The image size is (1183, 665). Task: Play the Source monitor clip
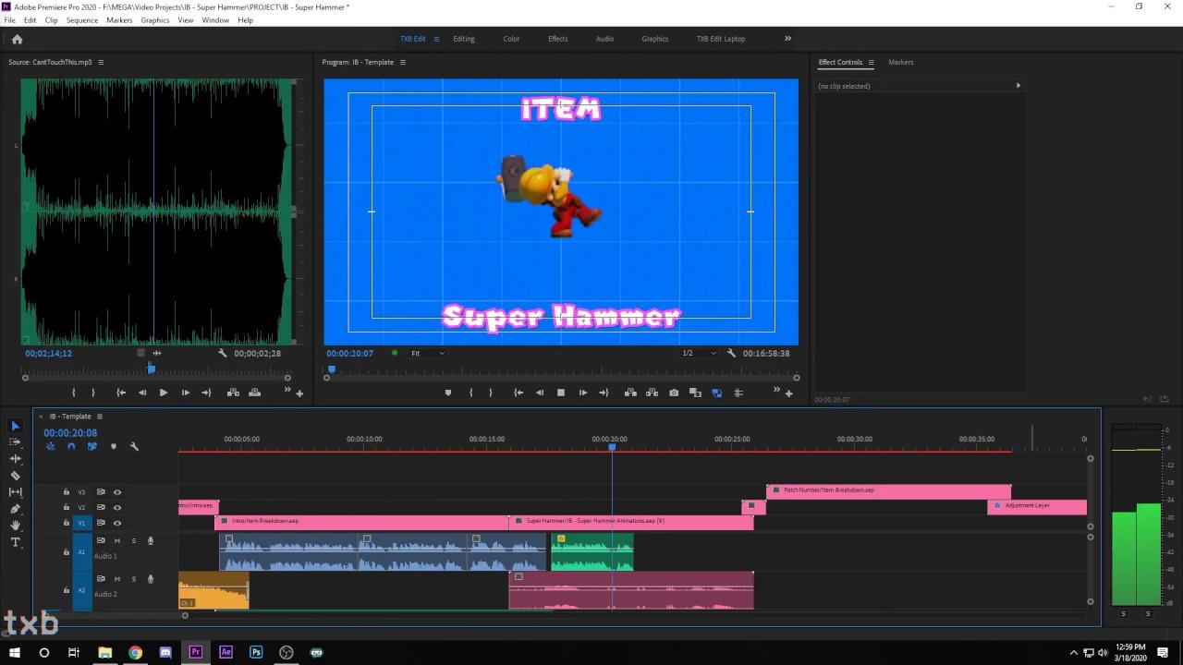click(x=164, y=393)
